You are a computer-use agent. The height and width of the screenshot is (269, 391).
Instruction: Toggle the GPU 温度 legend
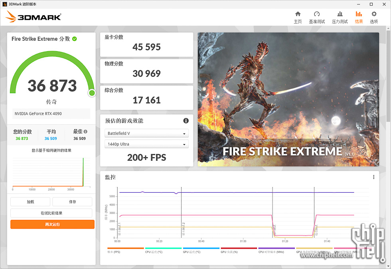click(192, 252)
